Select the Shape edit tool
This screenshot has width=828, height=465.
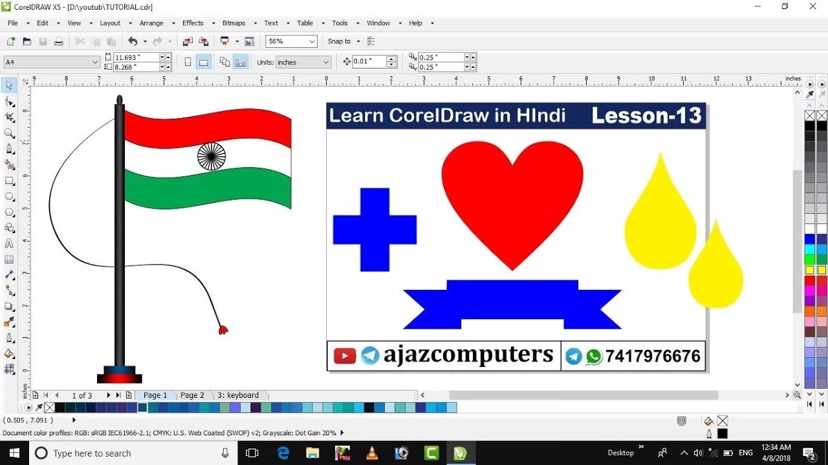coord(10,101)
